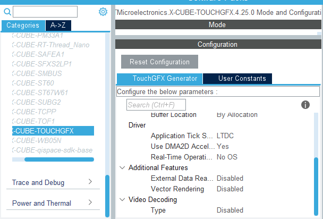Click the Application Tick Source parameter label
The image size is (323, 219).
[182, 136]
